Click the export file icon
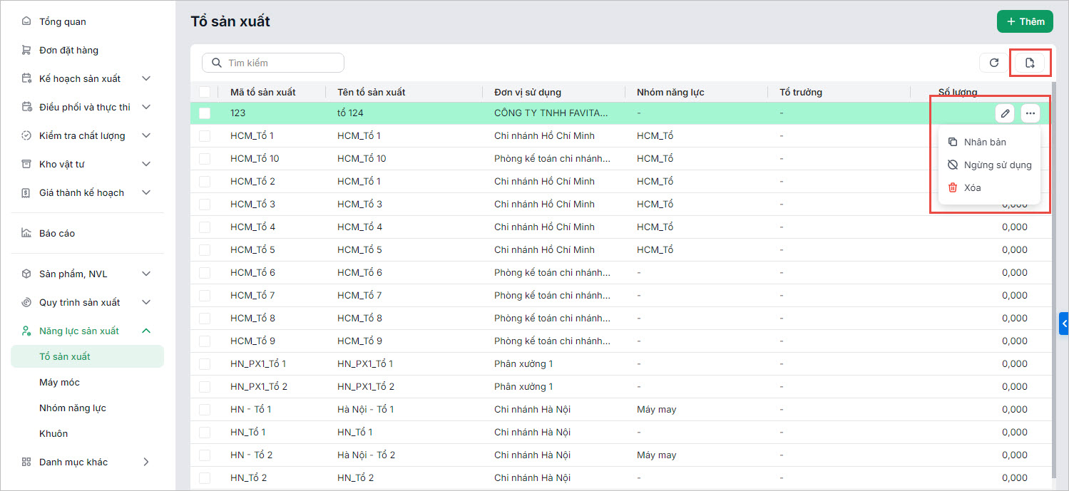Screen dimensions: 1069x491 coord(1029,63)
